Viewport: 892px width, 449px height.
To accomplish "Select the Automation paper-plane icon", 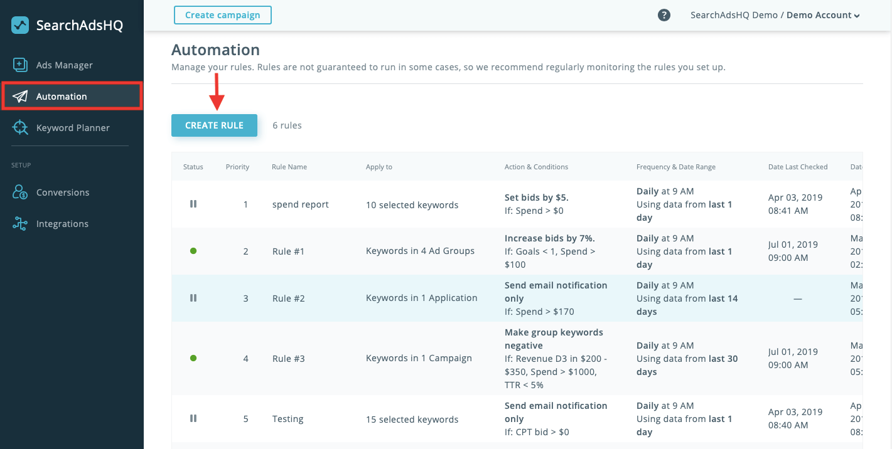I will [x=20, y=96].
